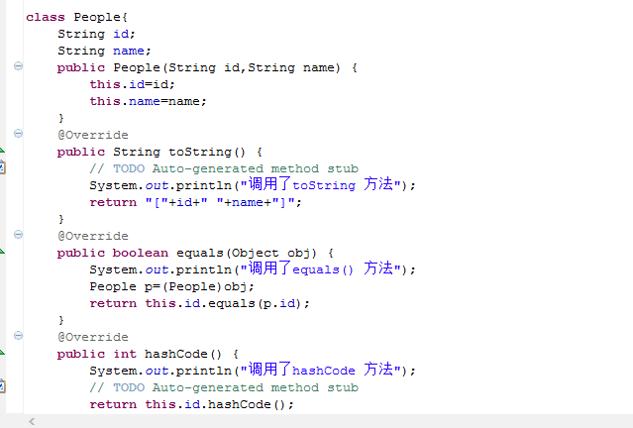
Task: Click the override marker beside equals(Object obj)
Action: click(2, 251)
